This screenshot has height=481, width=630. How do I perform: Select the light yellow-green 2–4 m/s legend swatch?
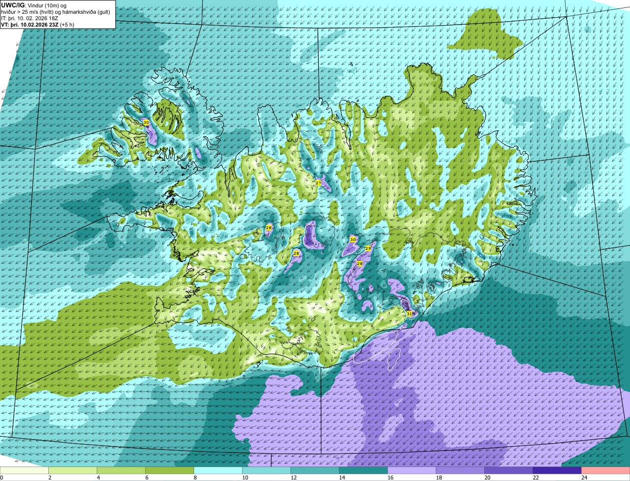[73, 471]
